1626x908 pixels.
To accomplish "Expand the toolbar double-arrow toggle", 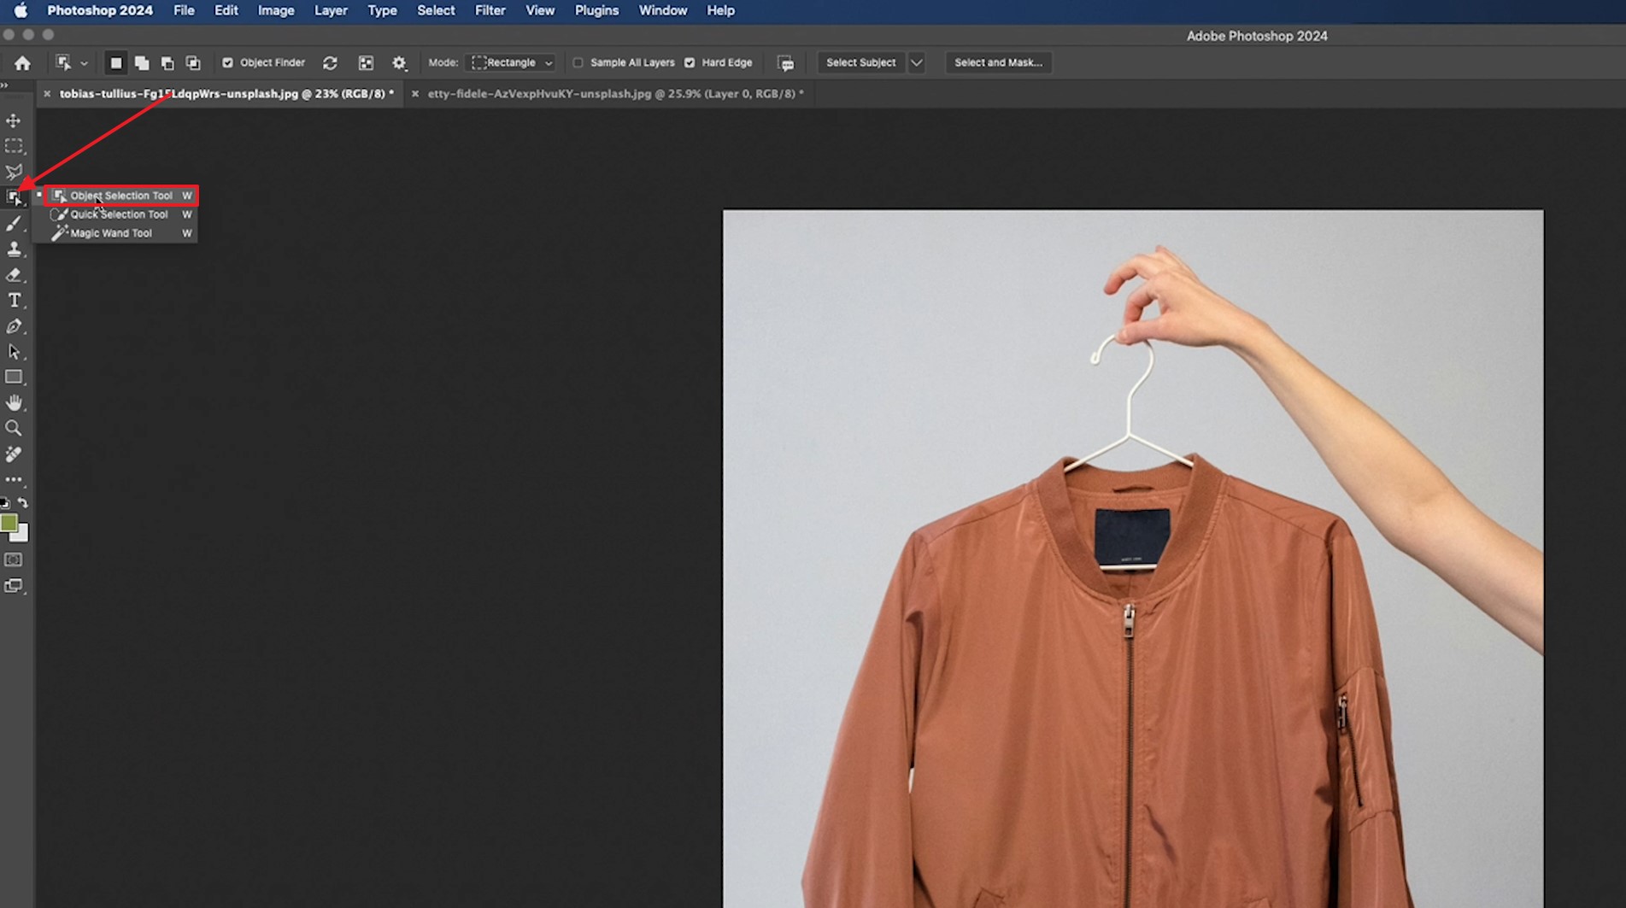I will (4, 85).
